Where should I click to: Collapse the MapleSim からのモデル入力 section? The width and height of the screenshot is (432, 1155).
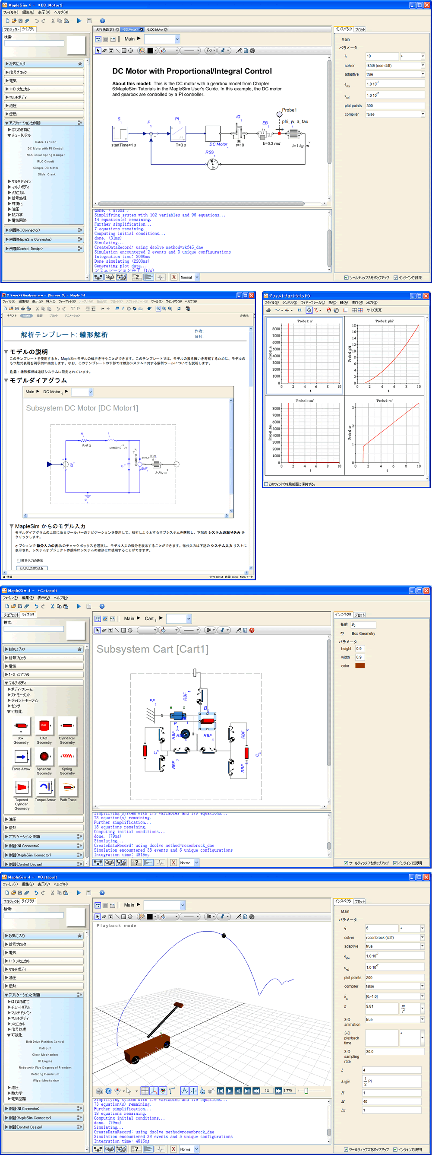pos(12,526)
